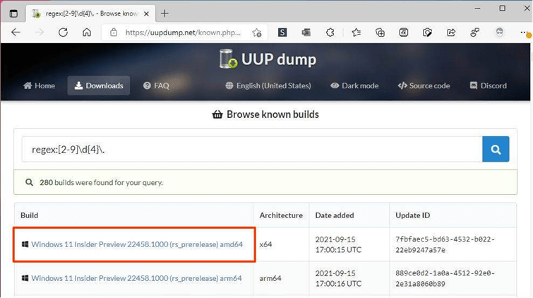Open the S extension icon in toolbar
533x298 pixels.
click(282, 32)
